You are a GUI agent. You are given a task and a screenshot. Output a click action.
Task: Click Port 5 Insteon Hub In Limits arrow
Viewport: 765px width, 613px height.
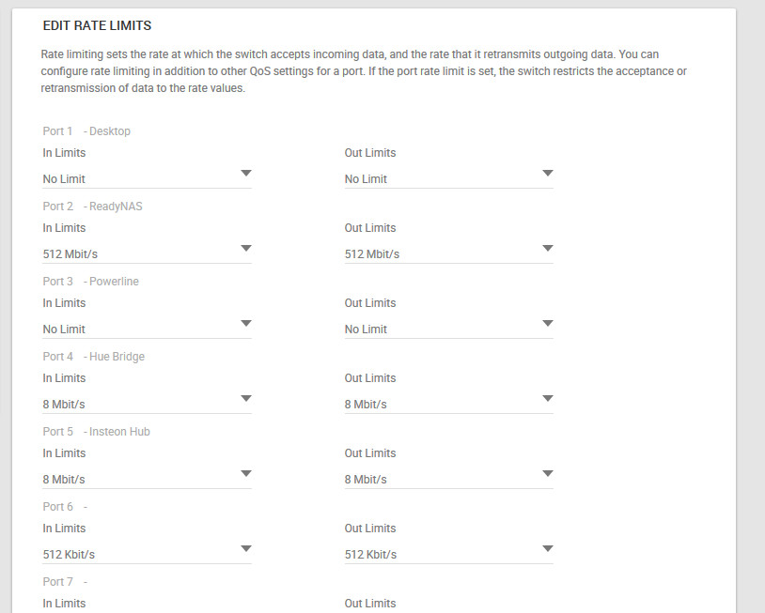coord(246,474)
